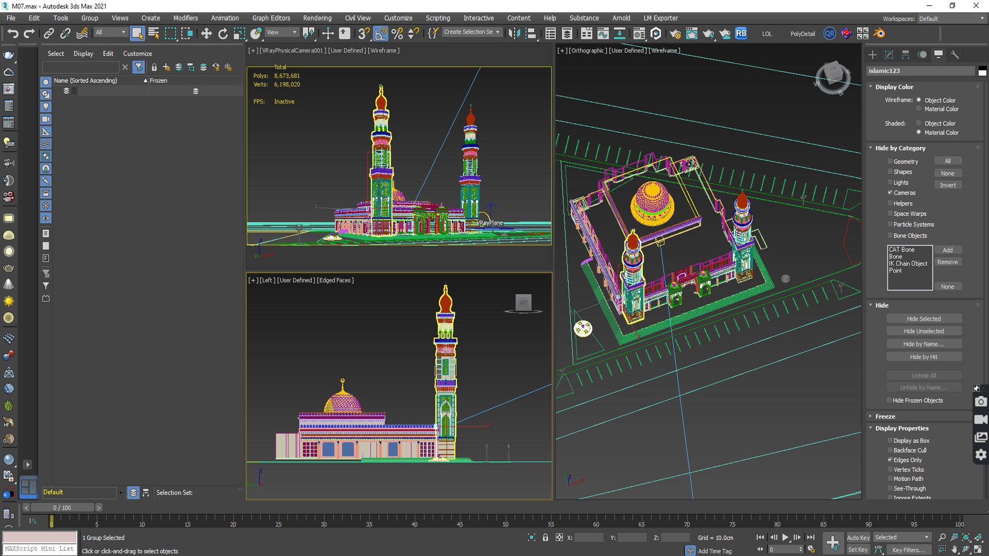Open the selection filter All dropdown
989x556 pixels.
coord(110,32)
